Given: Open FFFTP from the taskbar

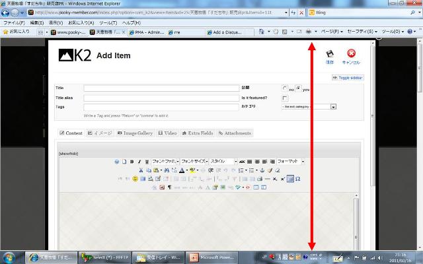Looking at the screenshot, I should point(104,257).
